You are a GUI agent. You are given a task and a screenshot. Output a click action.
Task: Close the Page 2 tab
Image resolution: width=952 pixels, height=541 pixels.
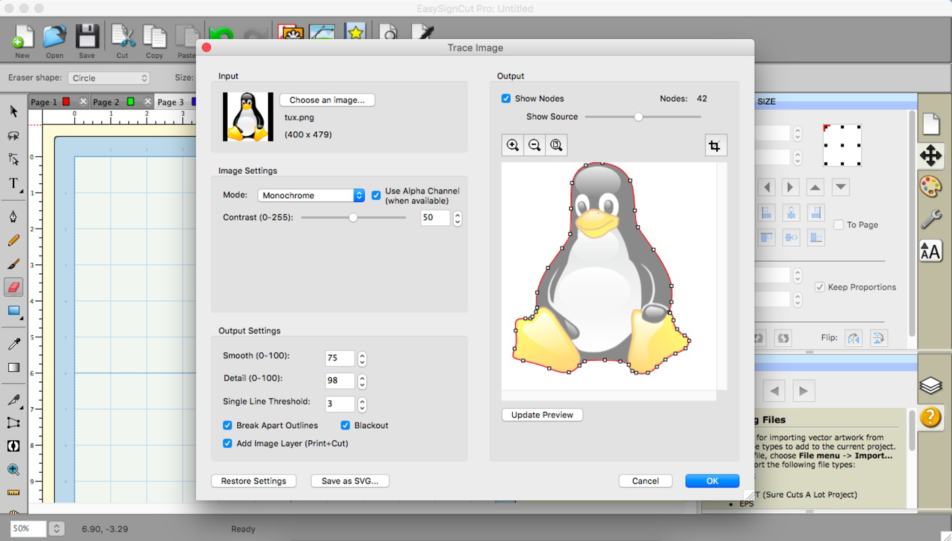click(x=147, y=101)
